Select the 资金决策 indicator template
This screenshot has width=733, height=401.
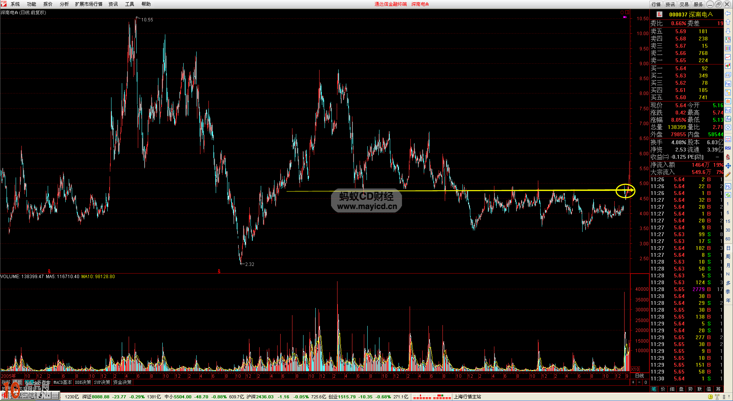pyautogui.click(x=122, y=382)
